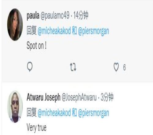Click @piersmorgan mention in Joseph's reply
Viewport: 153px width, 135px height.
click(x=93, y=113)
